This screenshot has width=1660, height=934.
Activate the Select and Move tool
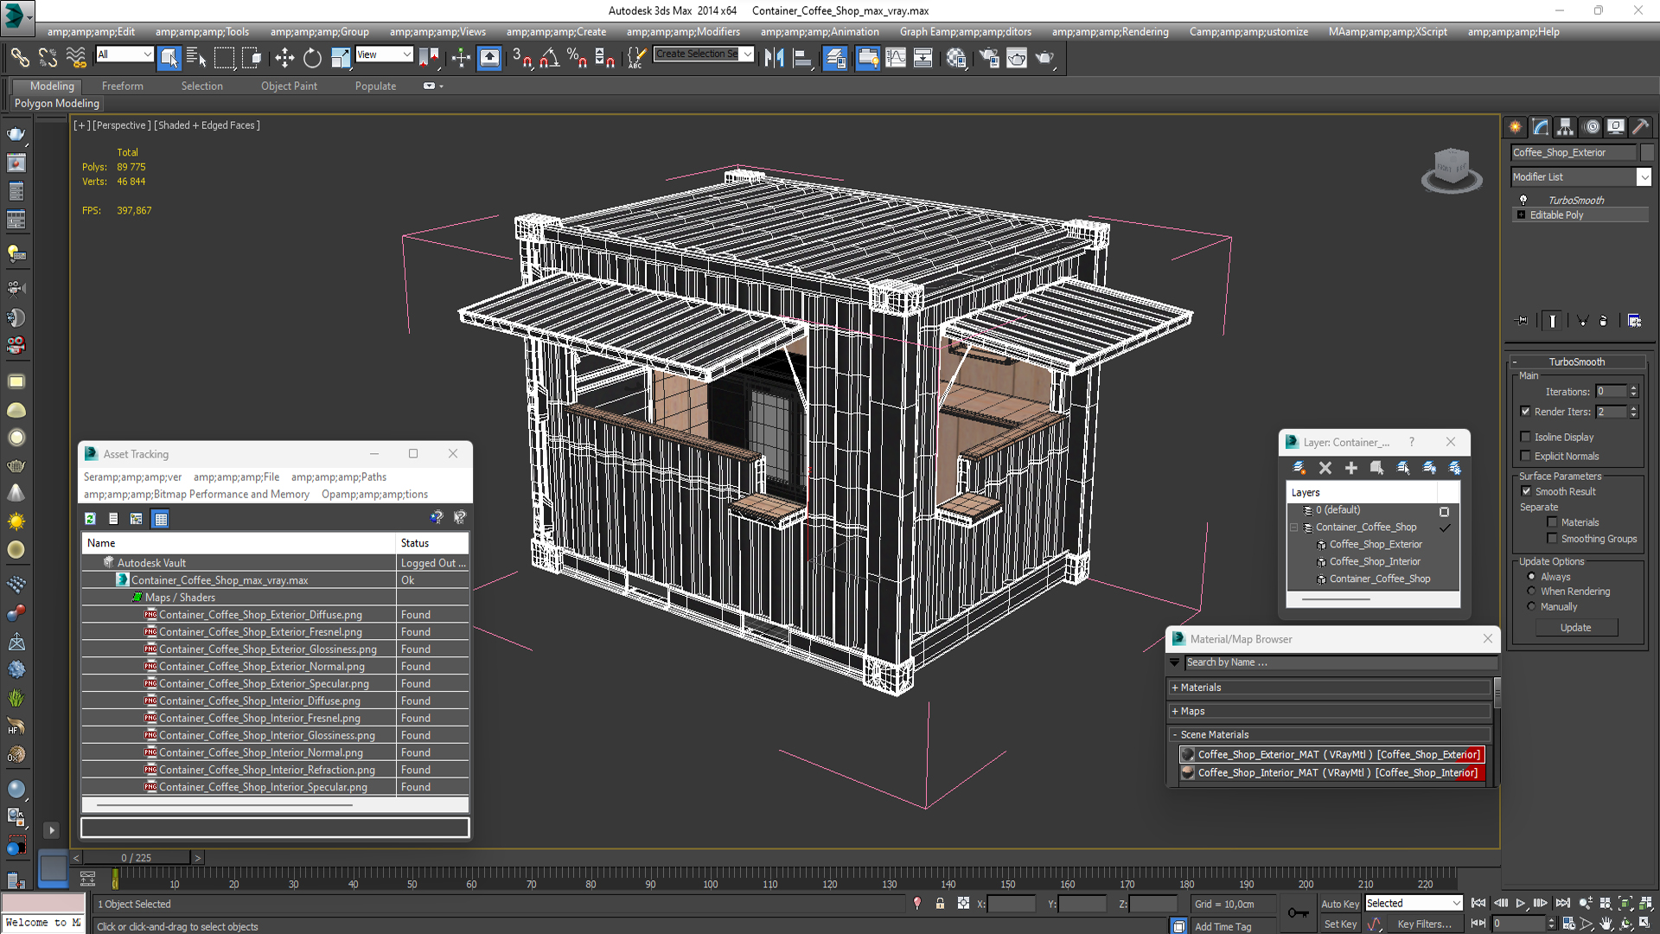[x=284, y=58]
